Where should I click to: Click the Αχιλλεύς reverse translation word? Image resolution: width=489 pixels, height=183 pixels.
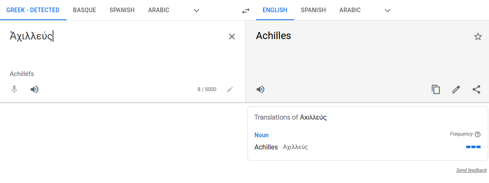pos(295,147)
